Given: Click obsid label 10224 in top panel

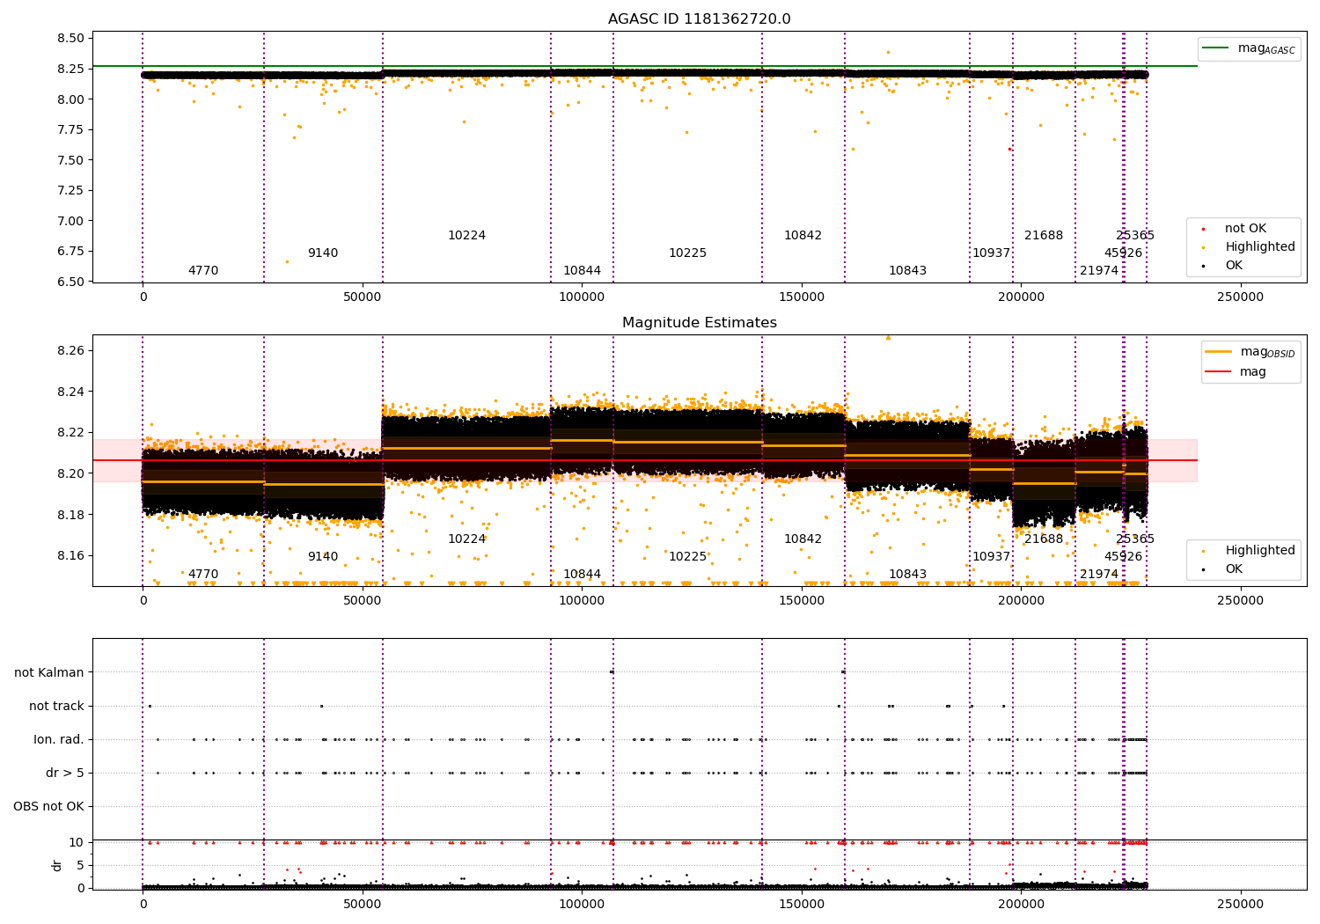Looking at the screenshot, I should 466,235.
